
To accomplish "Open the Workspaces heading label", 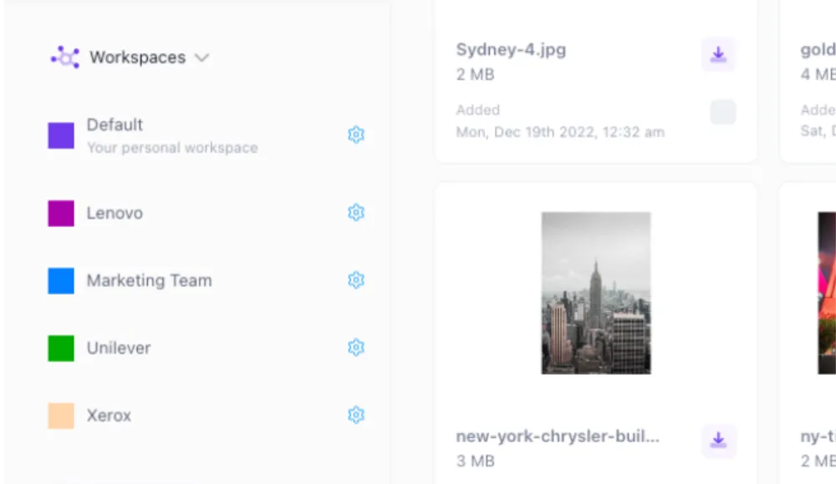I will tap(138, 57).
